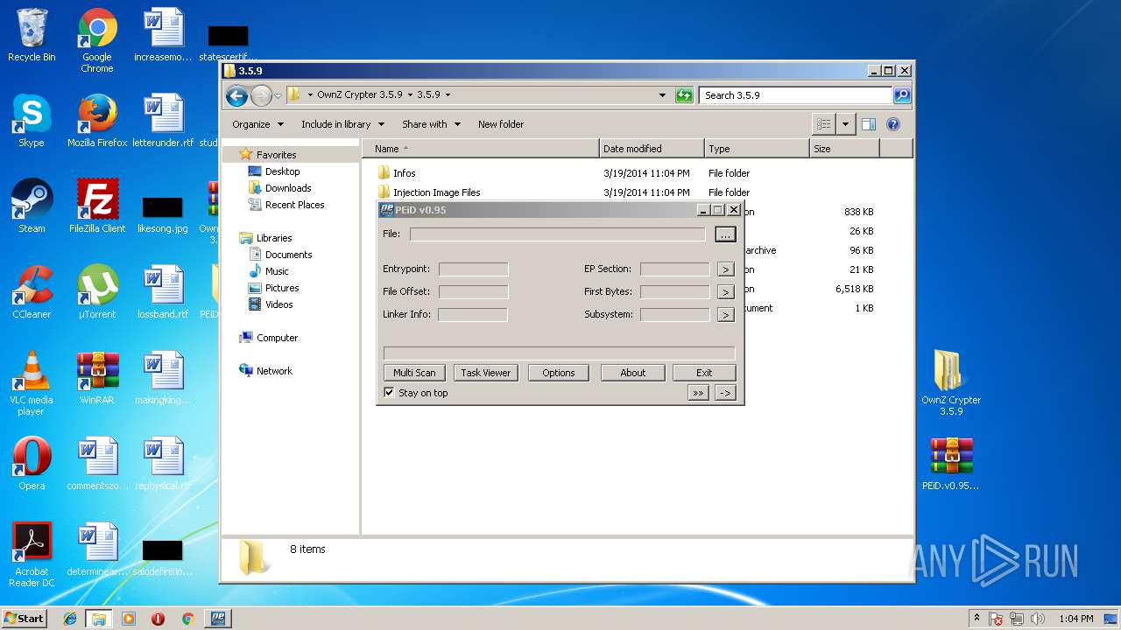
Task: Select FileZilla Client desktop icon
Action: pyautogui.click(x=97, y=206)
